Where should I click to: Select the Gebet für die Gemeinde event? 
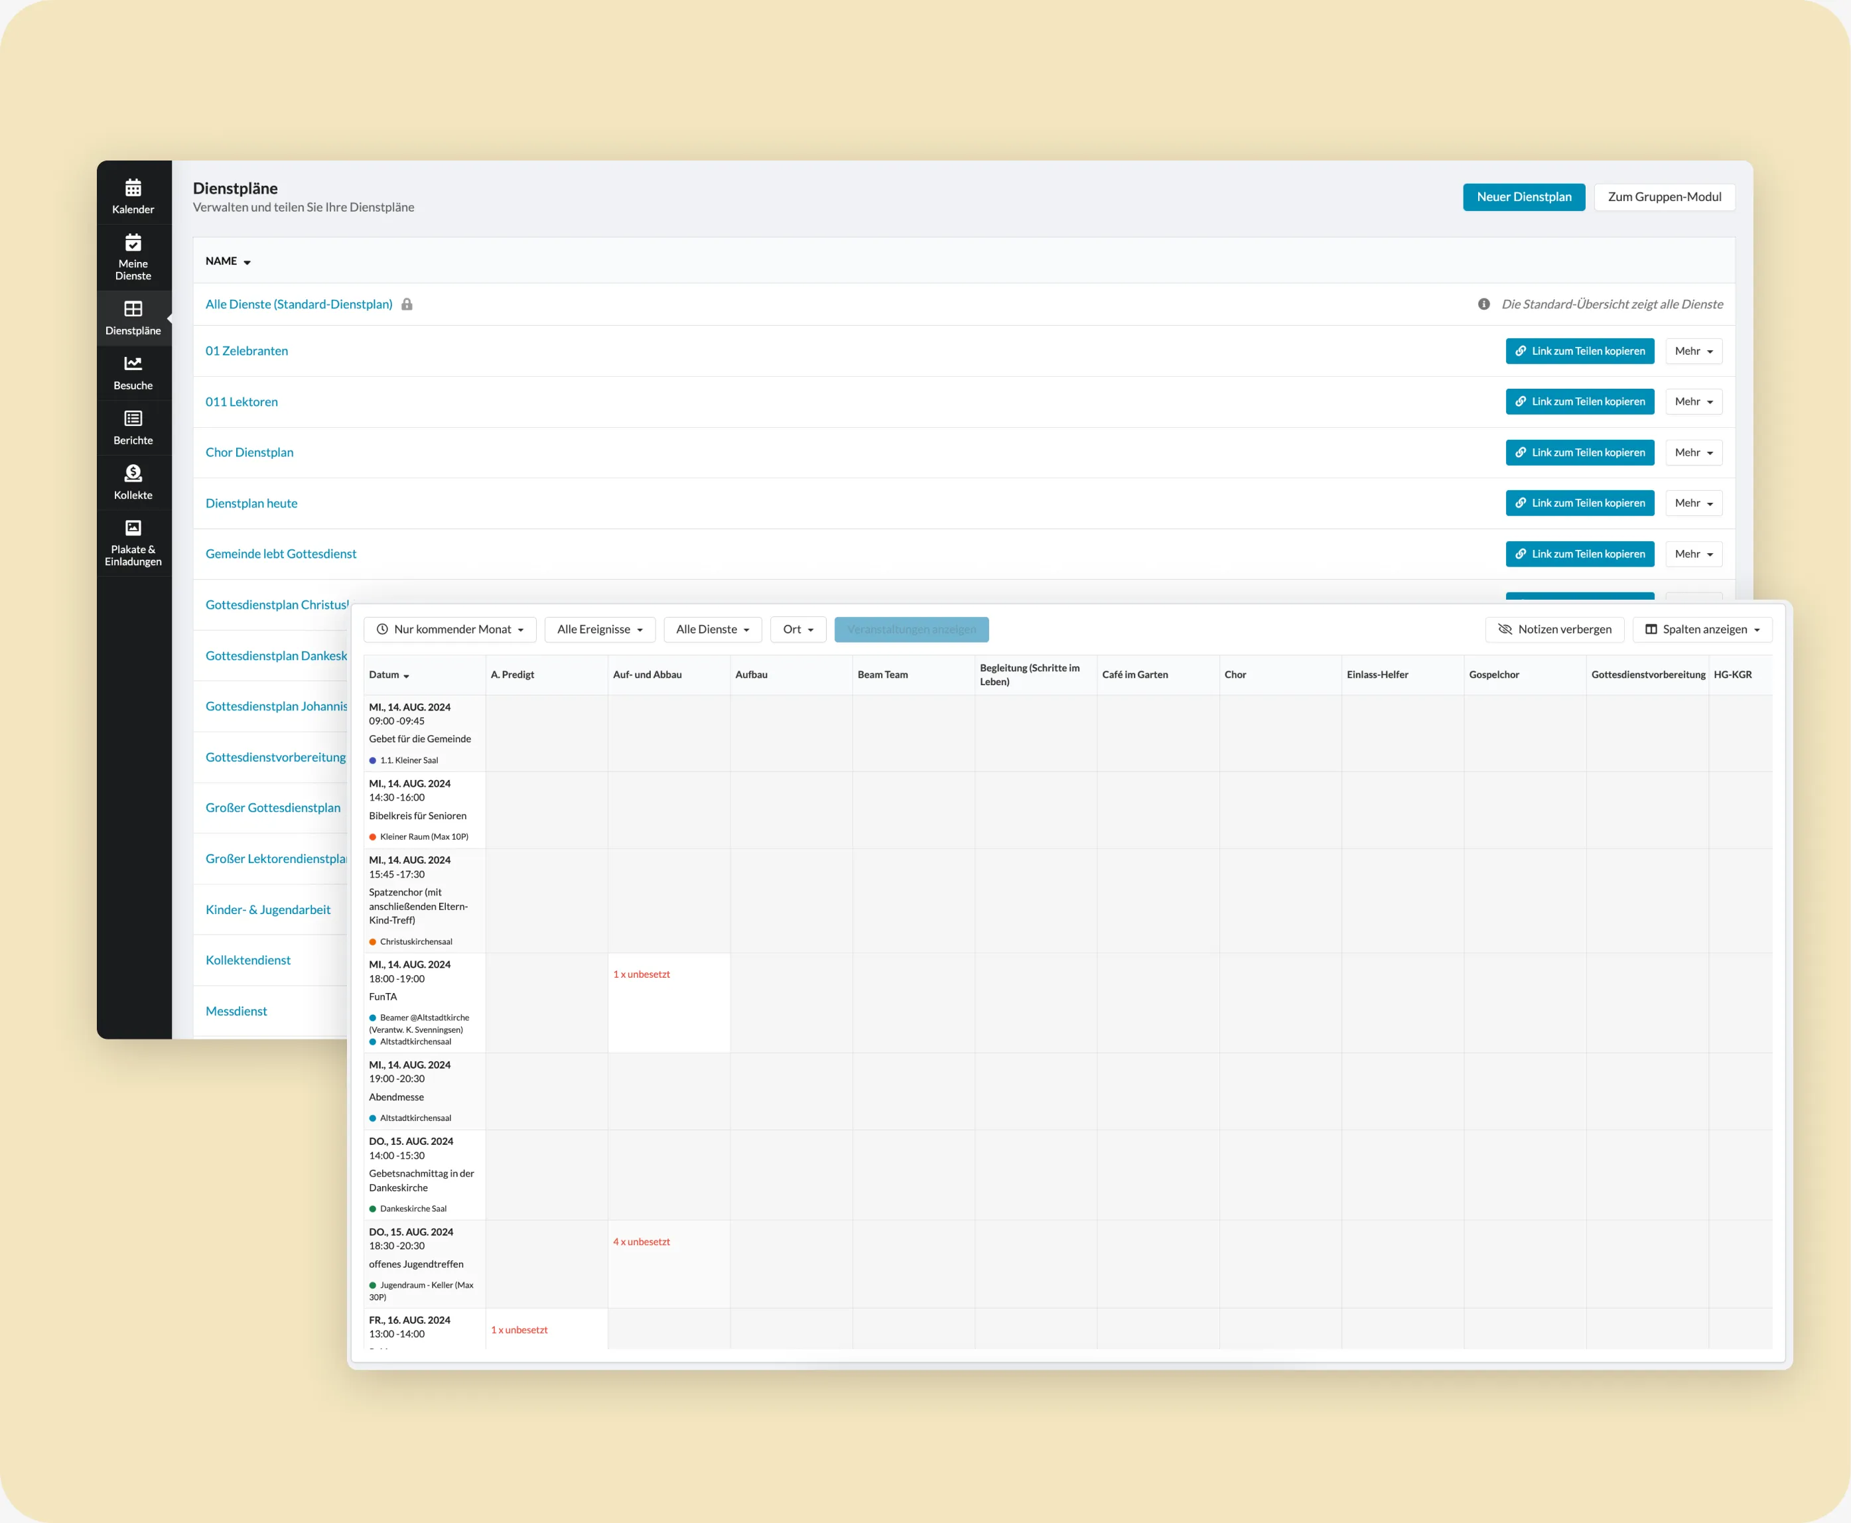[x=419, y=740]
